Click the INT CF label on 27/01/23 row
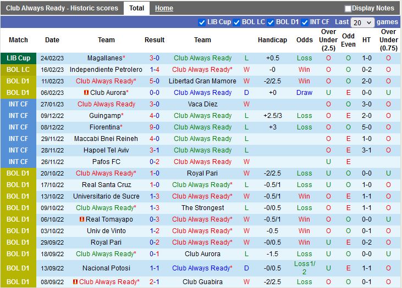 (x=18, y=104)
